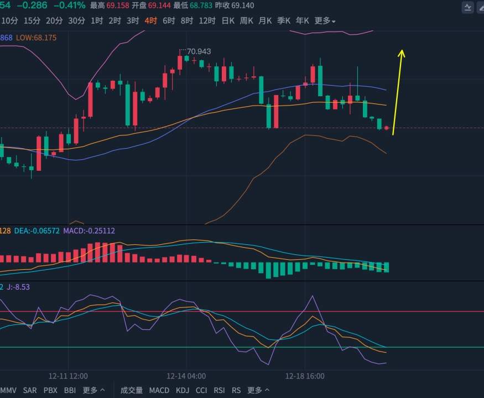Select the 30分 chart interval
This screenshot has height=398, width=484.
76,21
